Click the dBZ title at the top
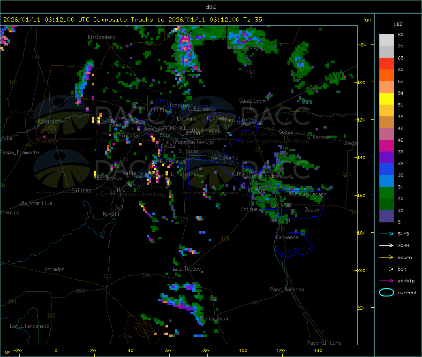The image size is (422, 357). click(211, 7)
